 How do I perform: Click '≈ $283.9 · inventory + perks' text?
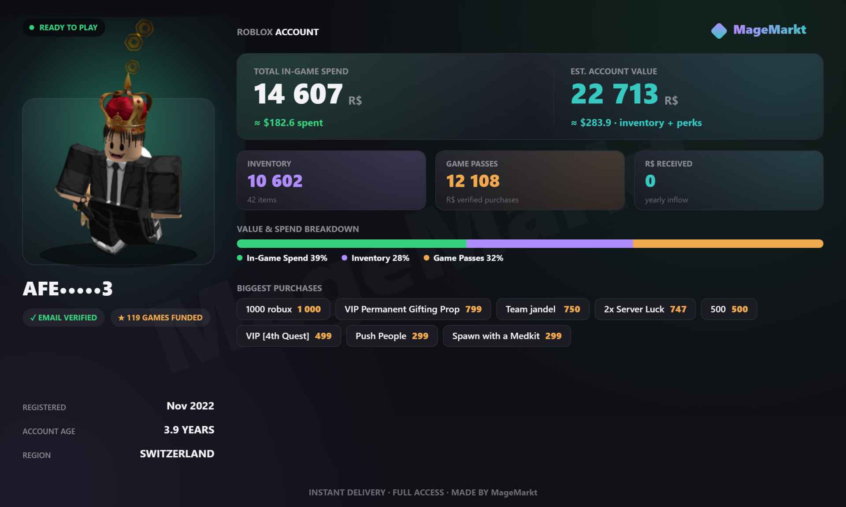(x=636, y=123)
